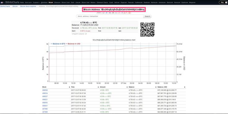Sort by Balance, USD column arrows
Screen dimensions: 228x114
pos(185,87)
